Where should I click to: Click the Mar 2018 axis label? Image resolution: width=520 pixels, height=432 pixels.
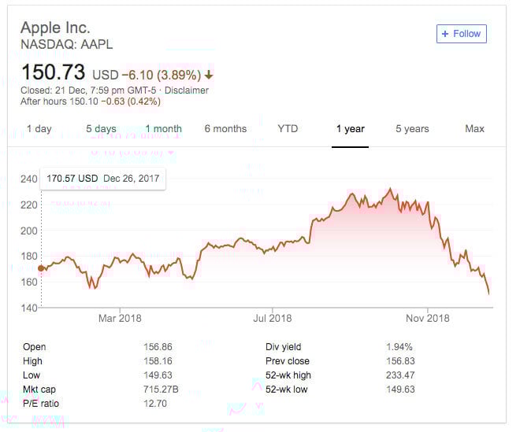pyautogui.click(x=119, y=318)
